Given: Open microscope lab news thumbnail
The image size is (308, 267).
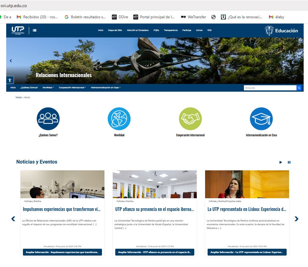Looking at the screenshot, I should [x=63, y=184].
